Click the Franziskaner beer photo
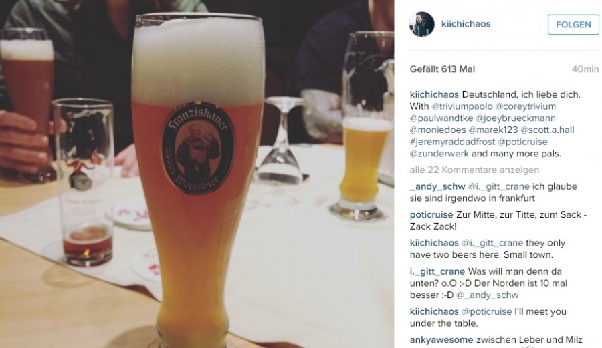 pyautogui.click(x=197, y=174)
